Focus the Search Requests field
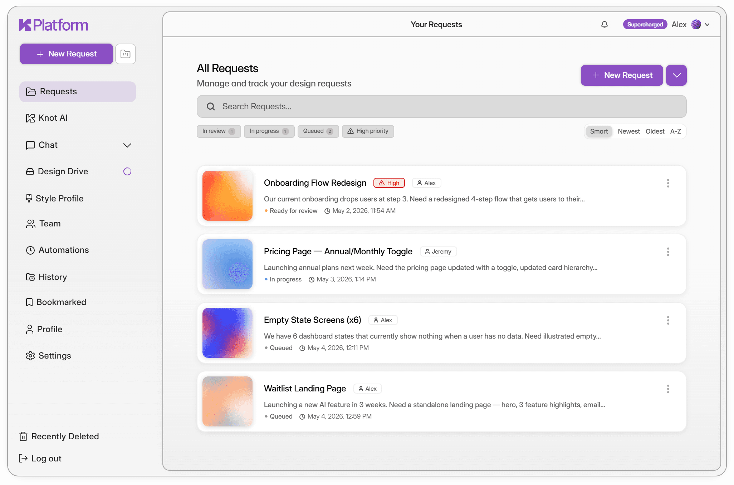The width and height of the screenshot is (734, 485). tap(441, 106)
